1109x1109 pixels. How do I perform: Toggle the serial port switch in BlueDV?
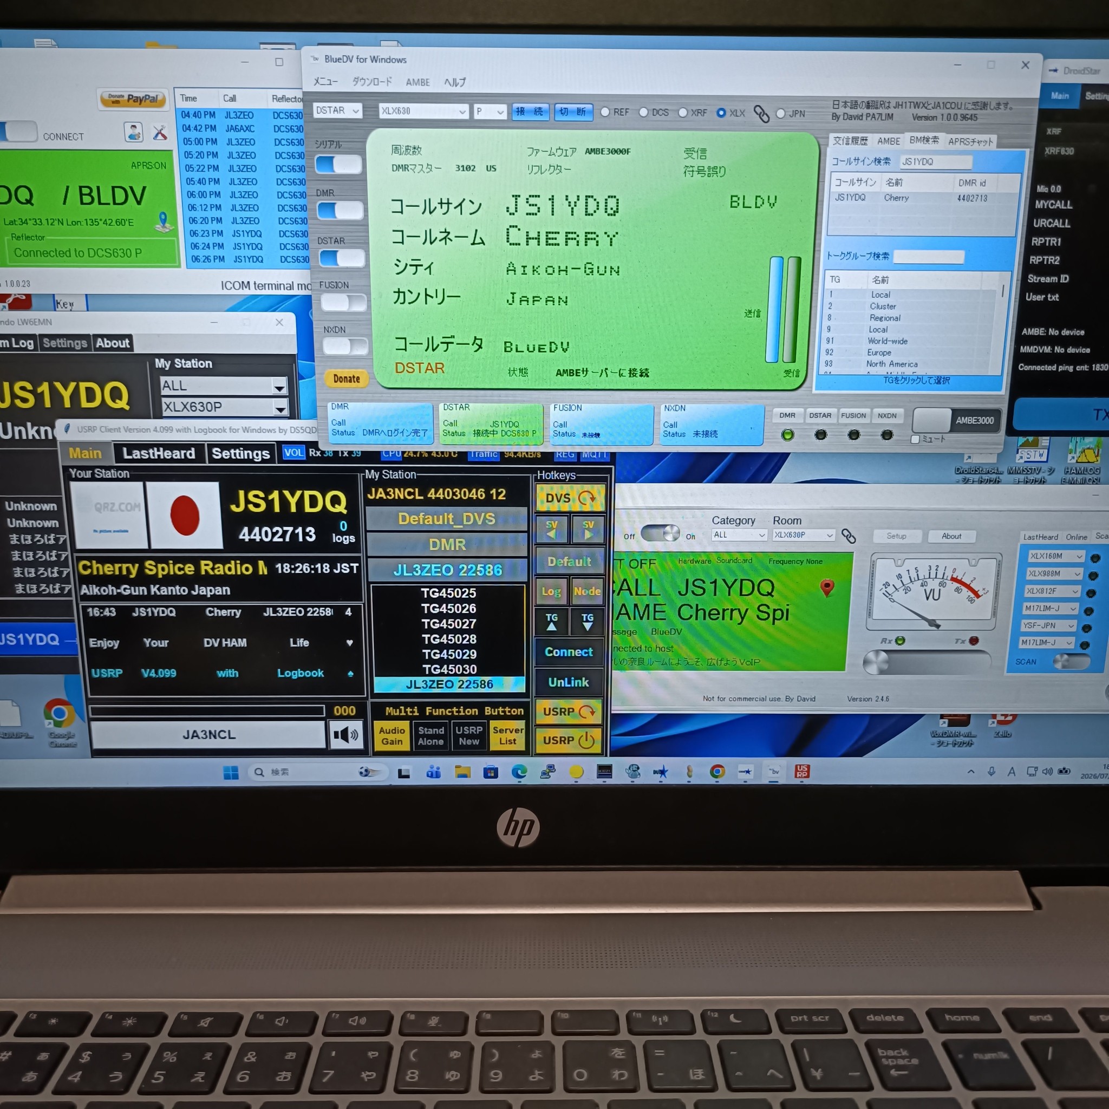[x=338, y=165]
